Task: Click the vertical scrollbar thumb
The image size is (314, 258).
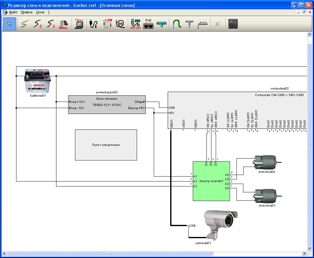Action: [309, 145]
